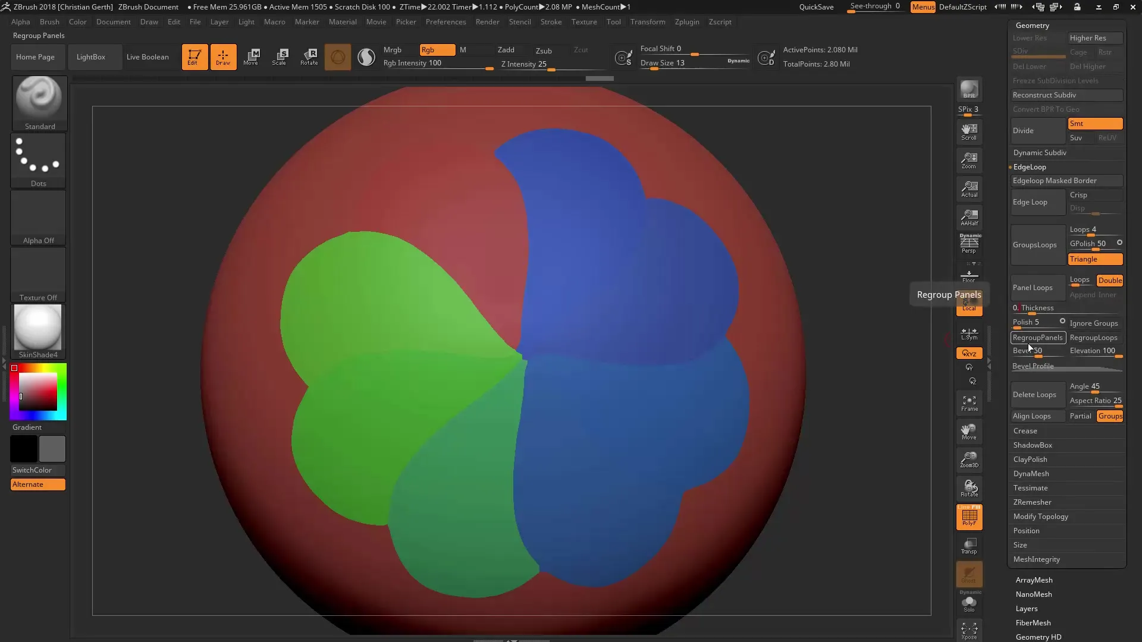Open the Brush menu
This screenshot has height=642, width=1142.
tap(49, 22)
